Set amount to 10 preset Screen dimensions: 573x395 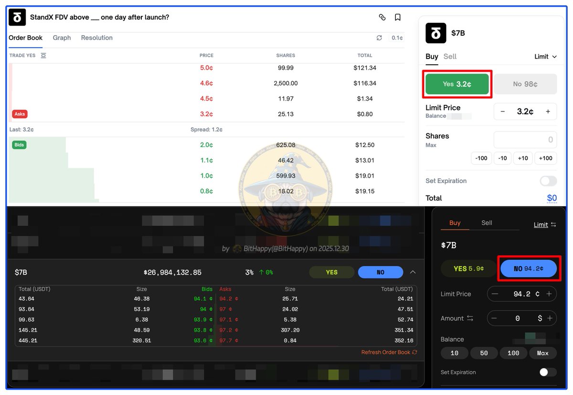point(455,353)
